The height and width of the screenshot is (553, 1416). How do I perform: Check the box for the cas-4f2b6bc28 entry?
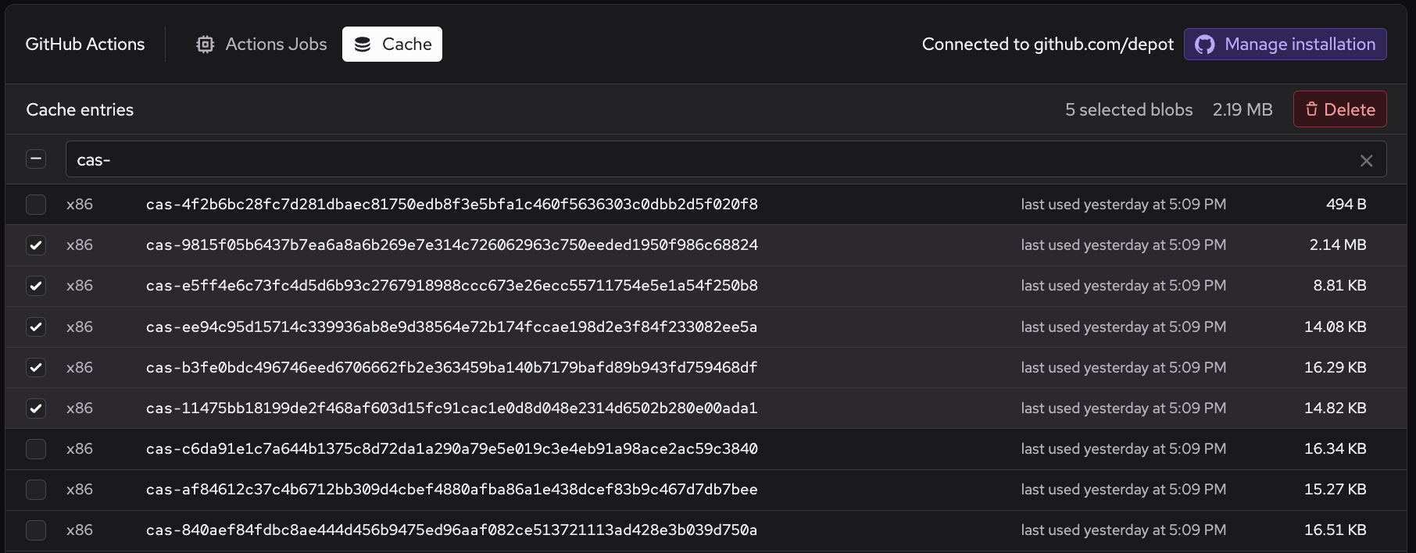click(x=36, y=205)
